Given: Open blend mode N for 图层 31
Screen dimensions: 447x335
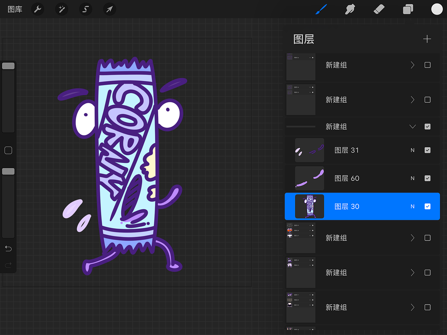Looking at the screenshot, I should pyautogui.click(x=412, y=150).
